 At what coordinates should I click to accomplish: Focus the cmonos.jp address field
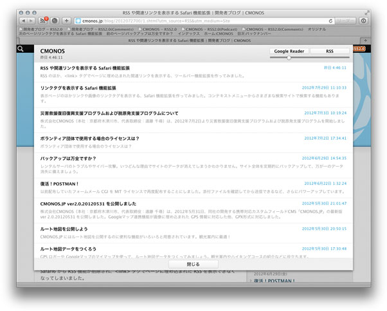pos(205,21)
